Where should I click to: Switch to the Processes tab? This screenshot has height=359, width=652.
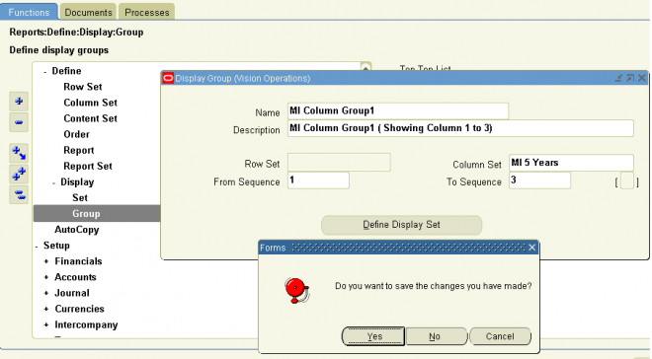point(147,12)
